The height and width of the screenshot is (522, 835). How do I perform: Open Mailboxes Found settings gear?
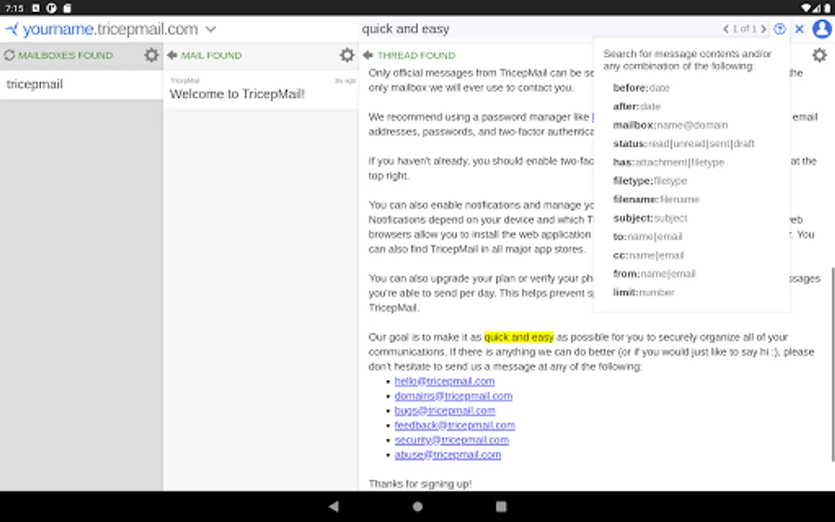(x=151, y=55)
